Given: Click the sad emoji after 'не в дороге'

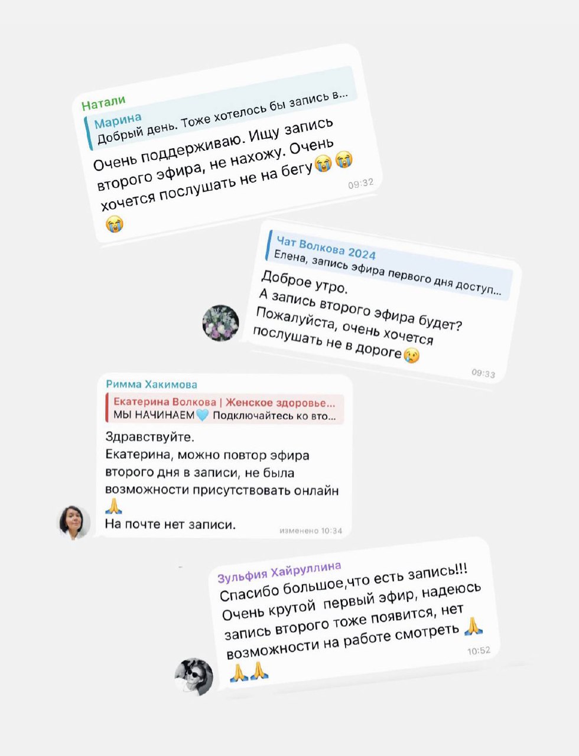Looking at the screenshot, I should click(411, 355).
